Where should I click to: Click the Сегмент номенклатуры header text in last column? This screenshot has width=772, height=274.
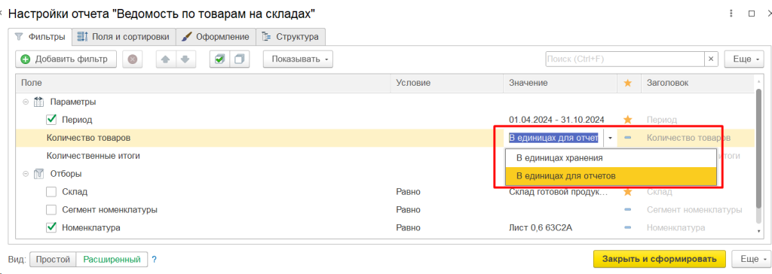click(694, 210)
